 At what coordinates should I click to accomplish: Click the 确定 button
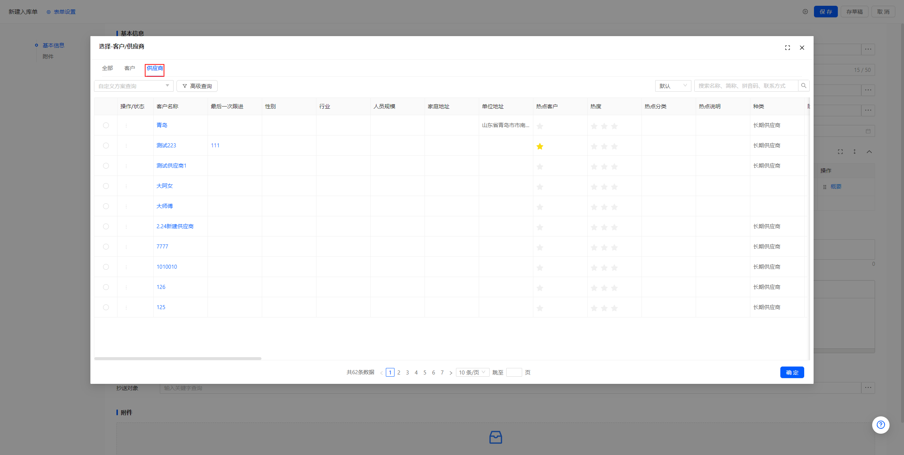click(792, 372)
